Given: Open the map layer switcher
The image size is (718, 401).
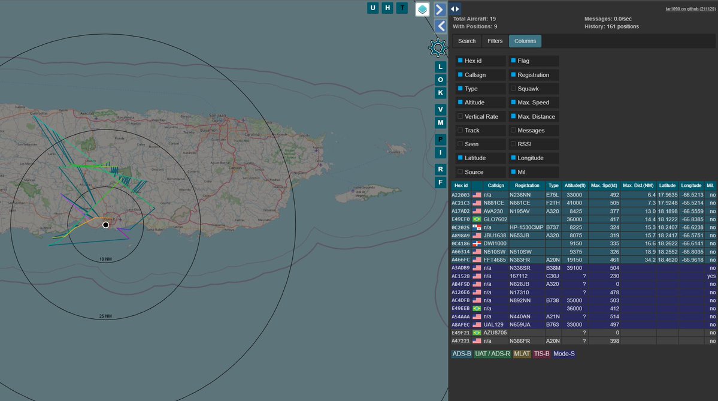Looking at the screenshot, I should (x=422, y=9).
